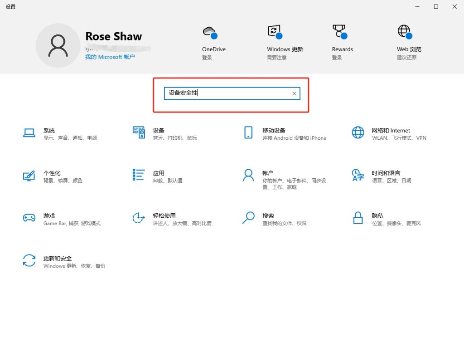464x338 pixels.
Task: Click inside the 设备安全性 search field
Action: tap(227, 93)
